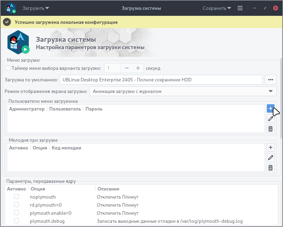
Task: Add a new boot melody
Action: pos(271,147)
